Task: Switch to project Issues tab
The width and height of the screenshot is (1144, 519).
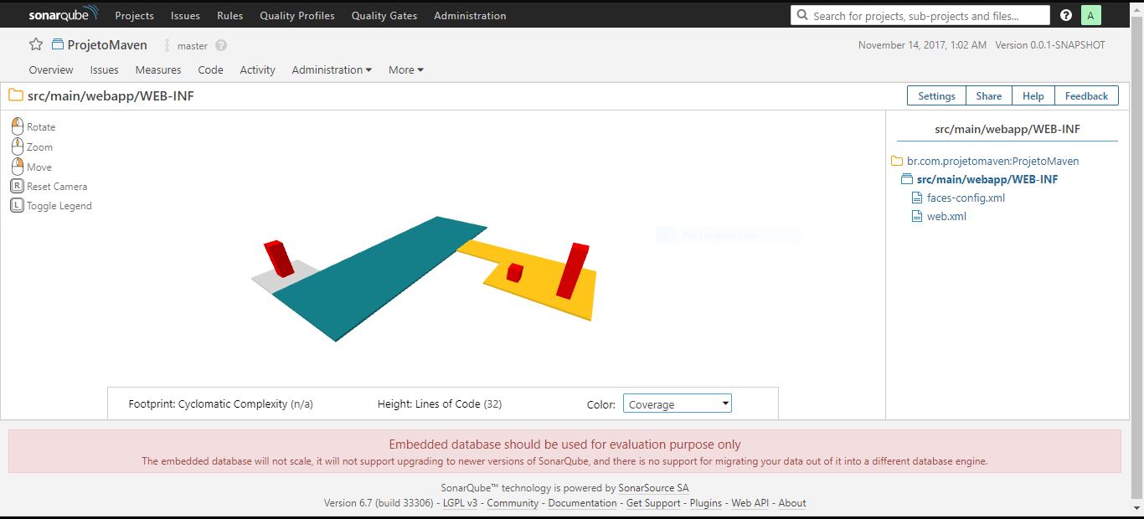Action: point(105,70)
